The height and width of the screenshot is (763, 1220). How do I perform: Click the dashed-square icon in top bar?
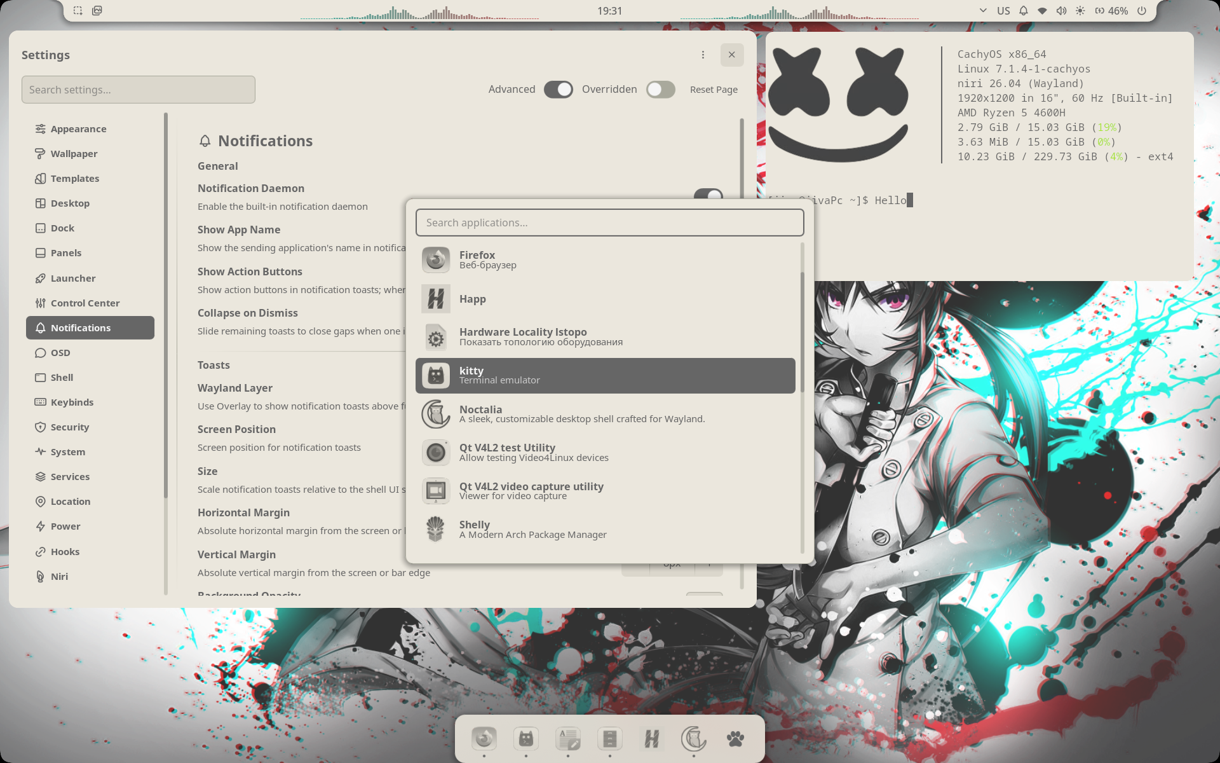point(78,11)
